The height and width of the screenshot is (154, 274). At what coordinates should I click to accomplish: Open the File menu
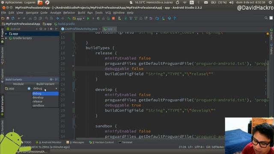pyautogui.click(x=3, y=13)
